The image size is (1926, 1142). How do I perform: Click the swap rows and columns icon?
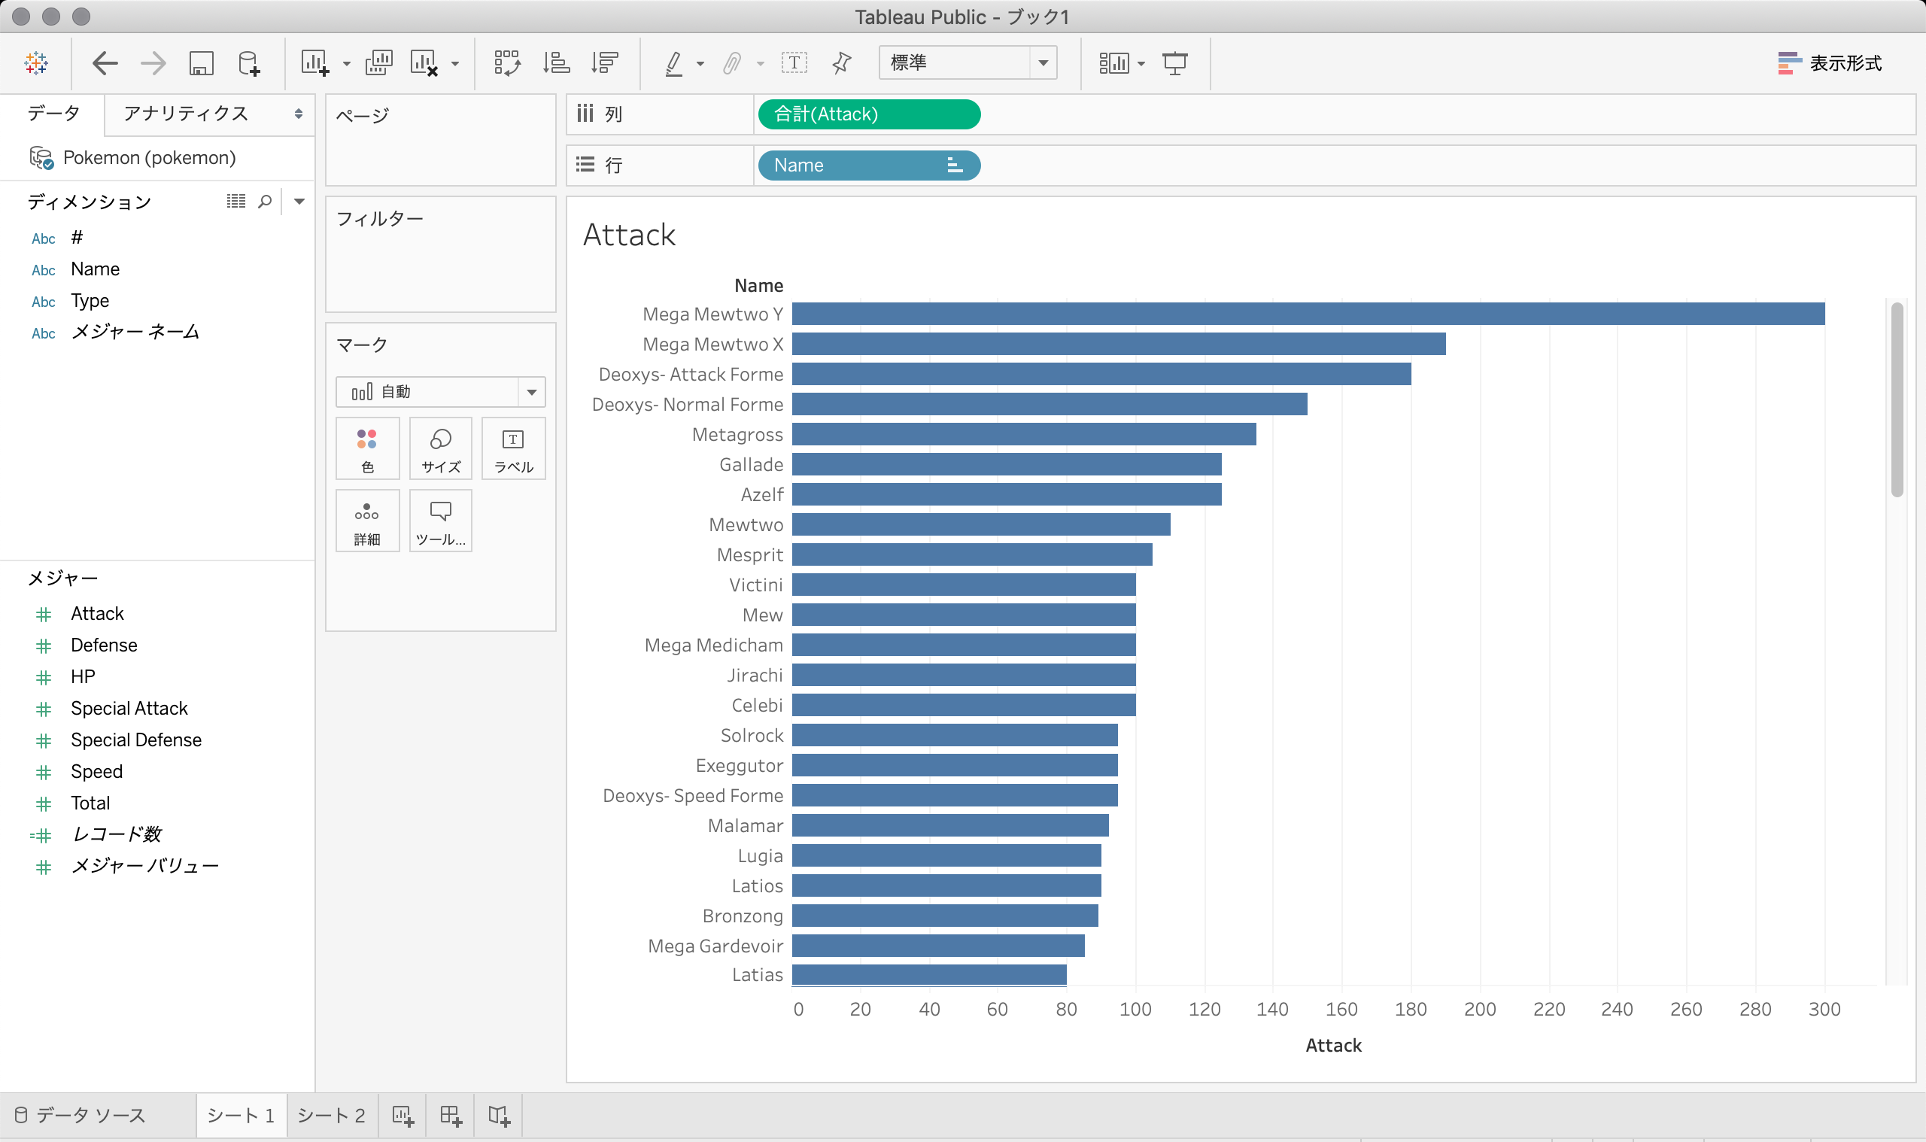coord(507,63)
